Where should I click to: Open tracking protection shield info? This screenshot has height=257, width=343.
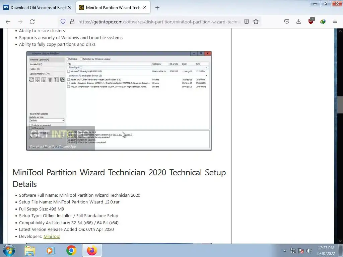[63, 22]
